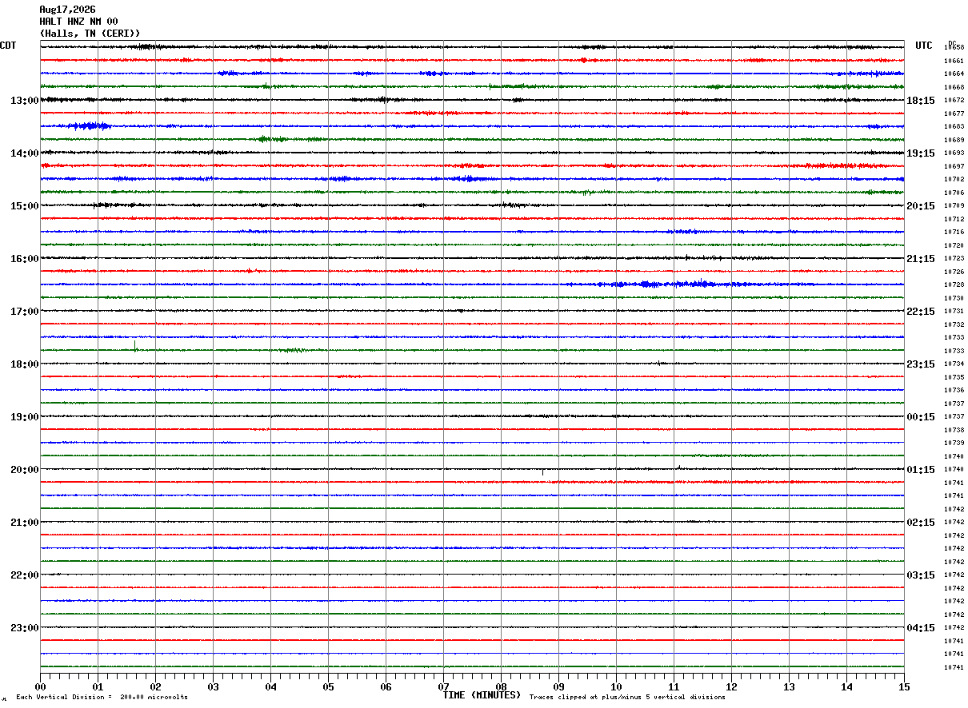Click the 18:15 UTC time label

[x=921, y=101]
